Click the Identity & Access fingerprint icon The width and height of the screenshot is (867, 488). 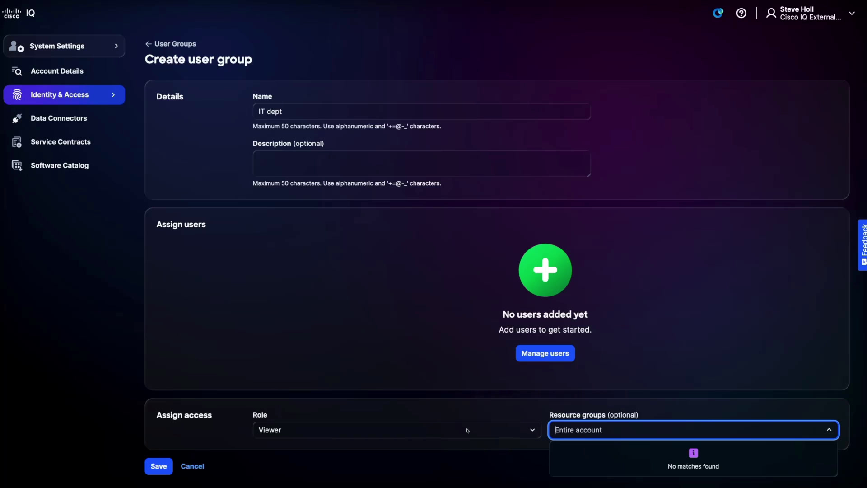pyautogui.click(x=17, y=95)
